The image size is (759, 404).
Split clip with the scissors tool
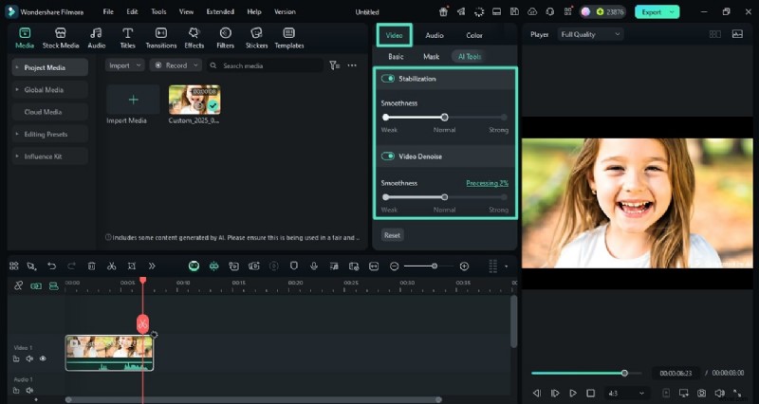[111, 266]
